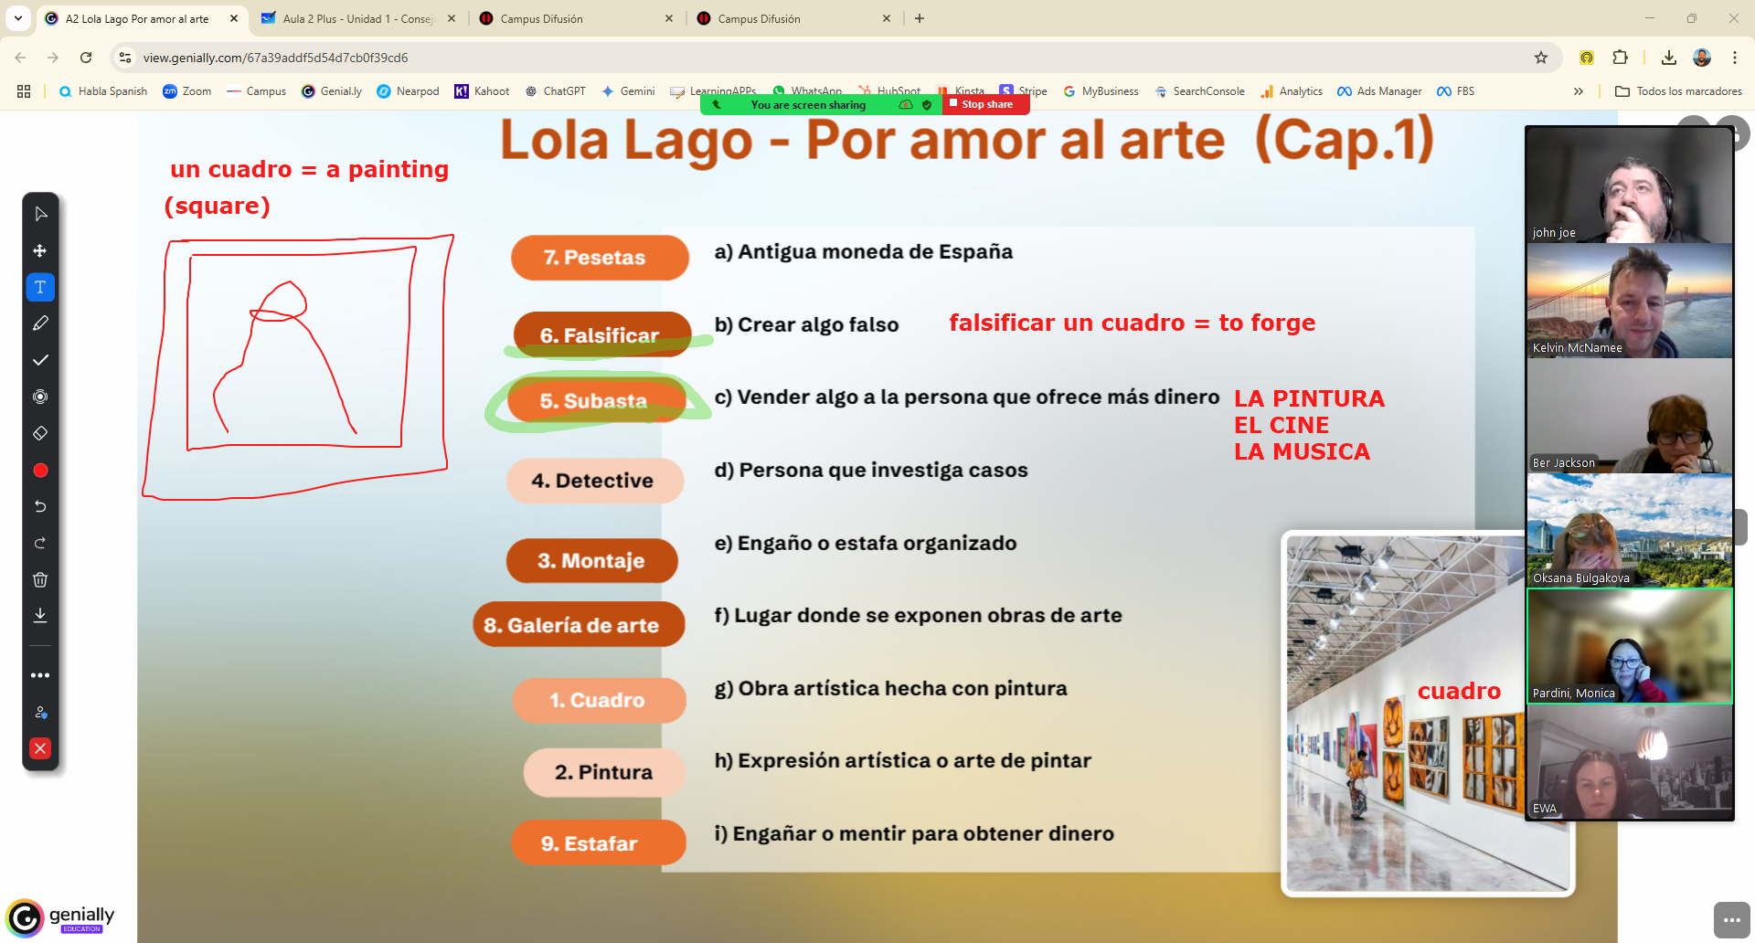Click the 4. Detective button
This screenshot has height=943, width=1755.
[x=595, y=481]
